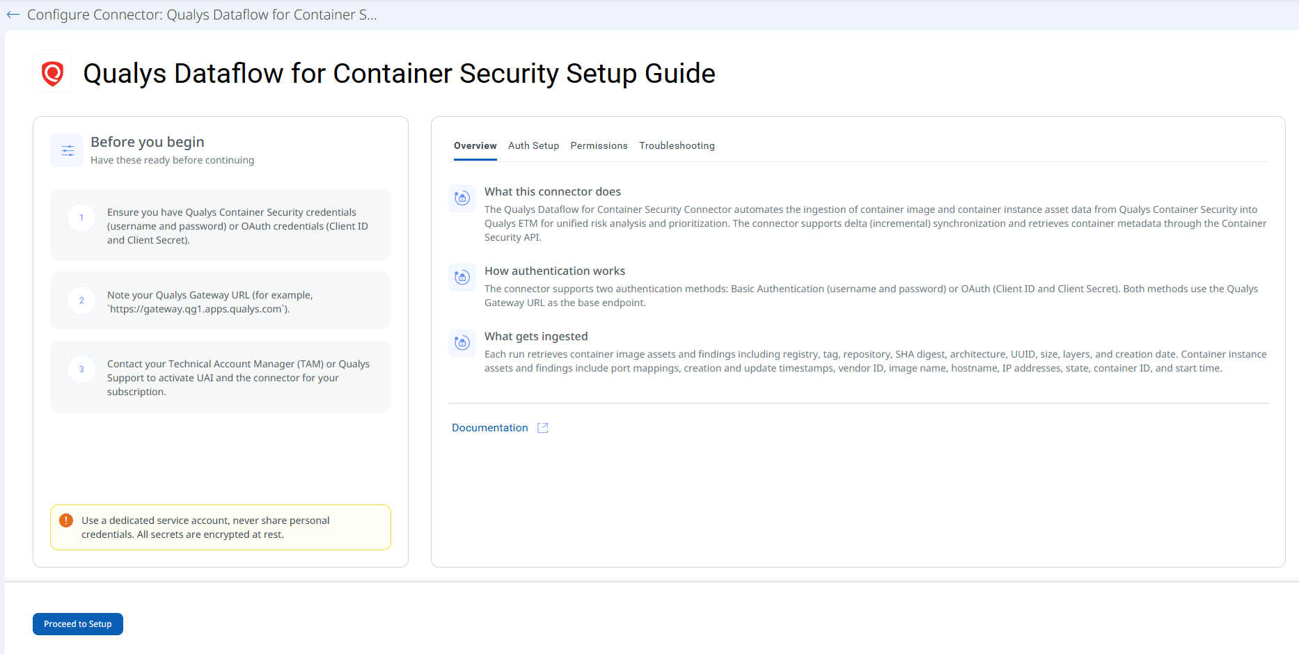The height and width of the screenshot is (654, 1299).
Task: Go to the Troubleshooting tab
Action: pos(677,146)
